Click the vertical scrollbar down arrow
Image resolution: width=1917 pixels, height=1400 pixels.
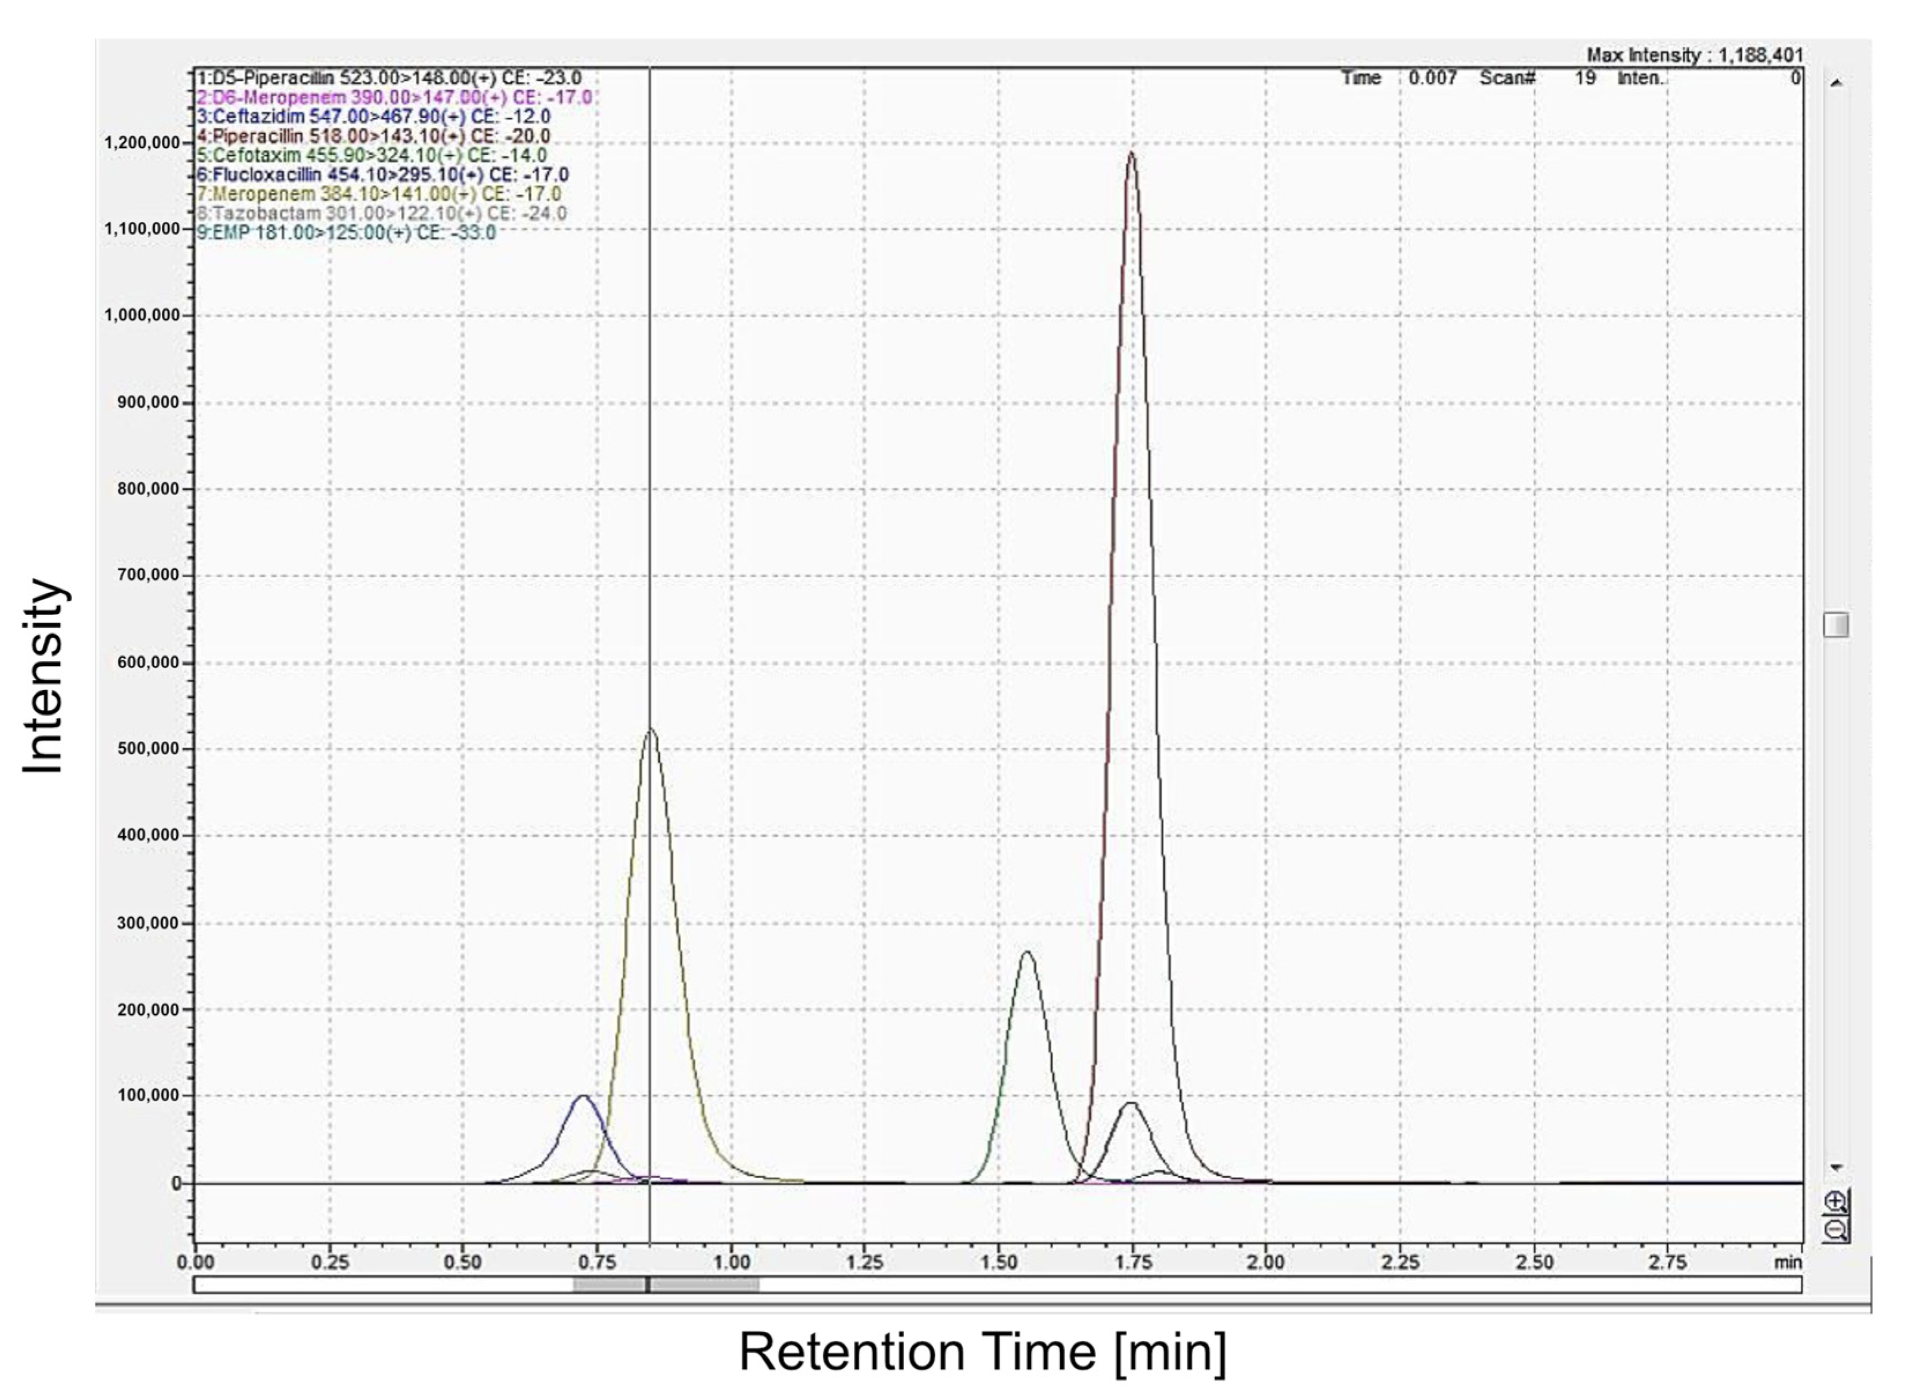1837,1168
